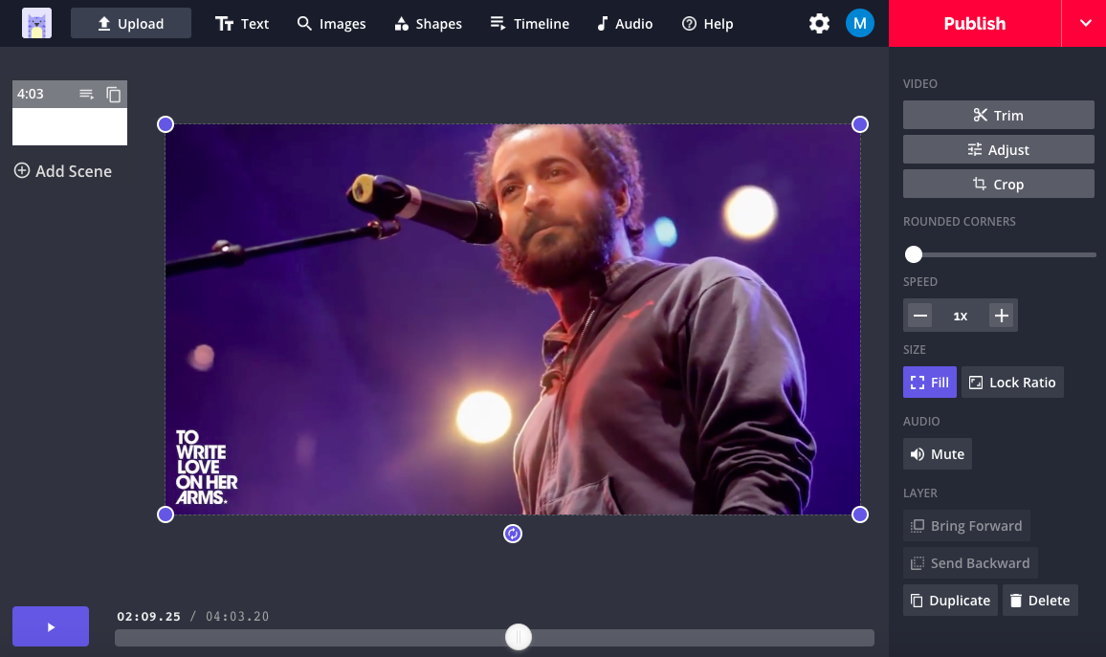Open the Timeline menu
This screenshot has width=1106, height=657.
click(529, 24)
